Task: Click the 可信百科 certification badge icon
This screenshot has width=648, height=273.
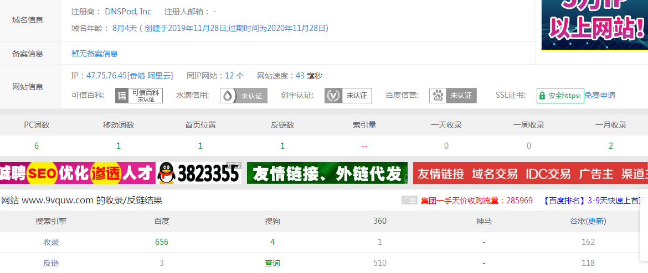Action: click(x=139, y=96)
